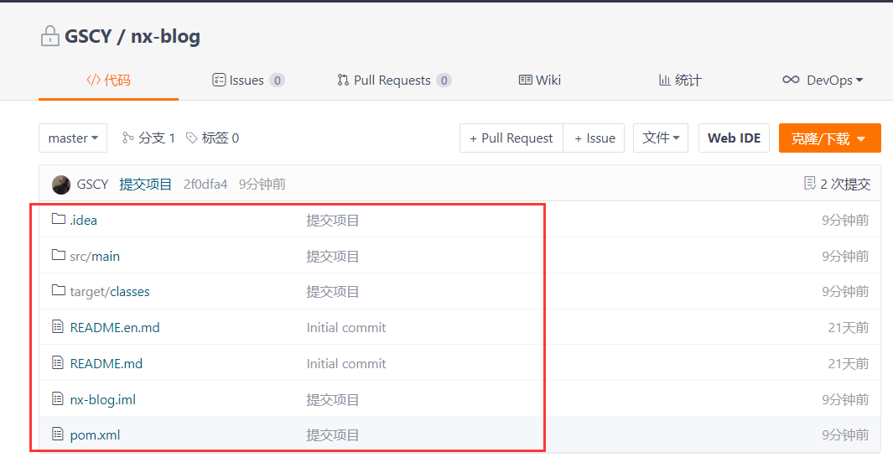Switch to the 代码 tab

coord(108,81)
